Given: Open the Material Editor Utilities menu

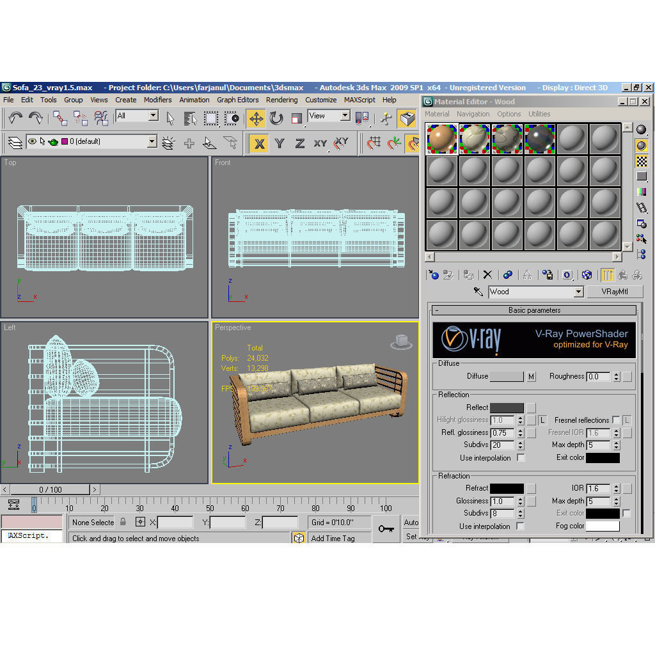Looking at the screenshot, I should pos(539,114).
